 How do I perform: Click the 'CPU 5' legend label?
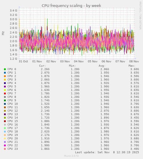12,87
